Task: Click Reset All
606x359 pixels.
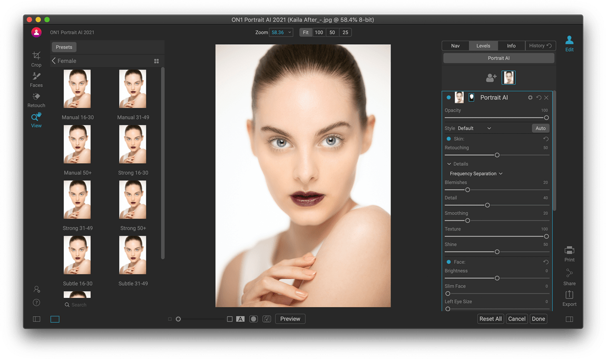Action: (x=491, y=319)
